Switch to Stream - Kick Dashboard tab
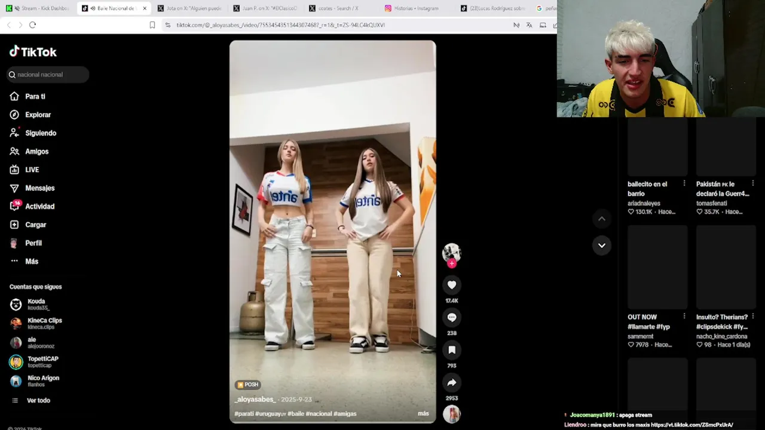This screenshot has height=430, width=765. [38, 8]
